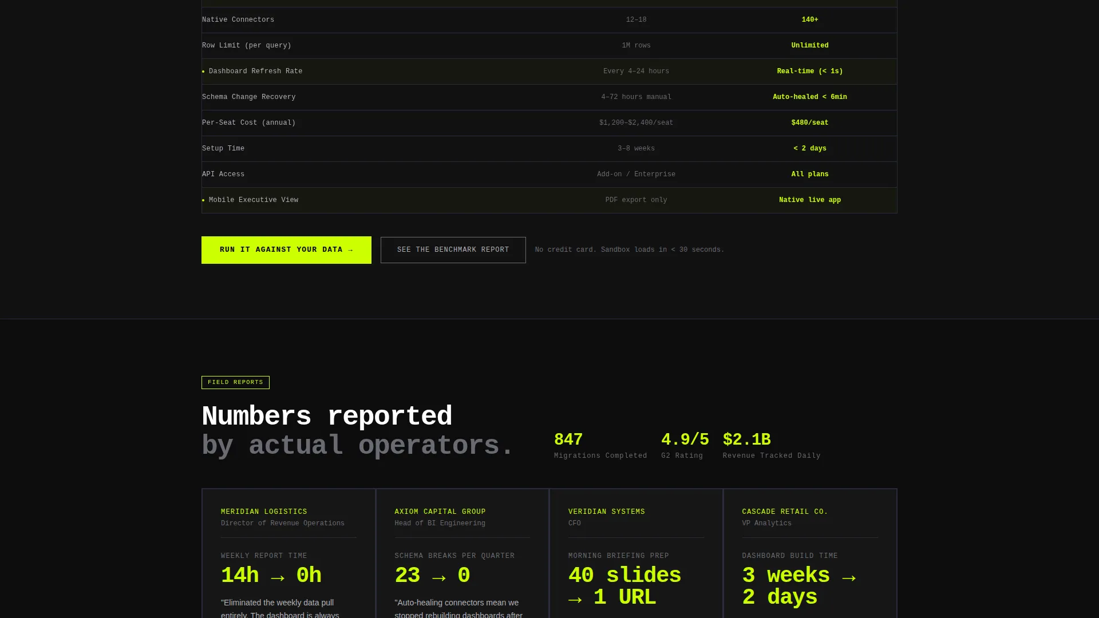
Task: Click the 'G2 Rating' label
Action: 682,456
